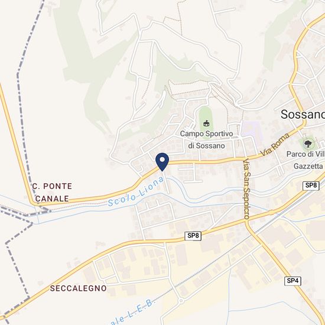Viewport: 325px width, 325px height.
Task: Click the Campo Sportivo di Sossano label
Action: coord(206,139)
